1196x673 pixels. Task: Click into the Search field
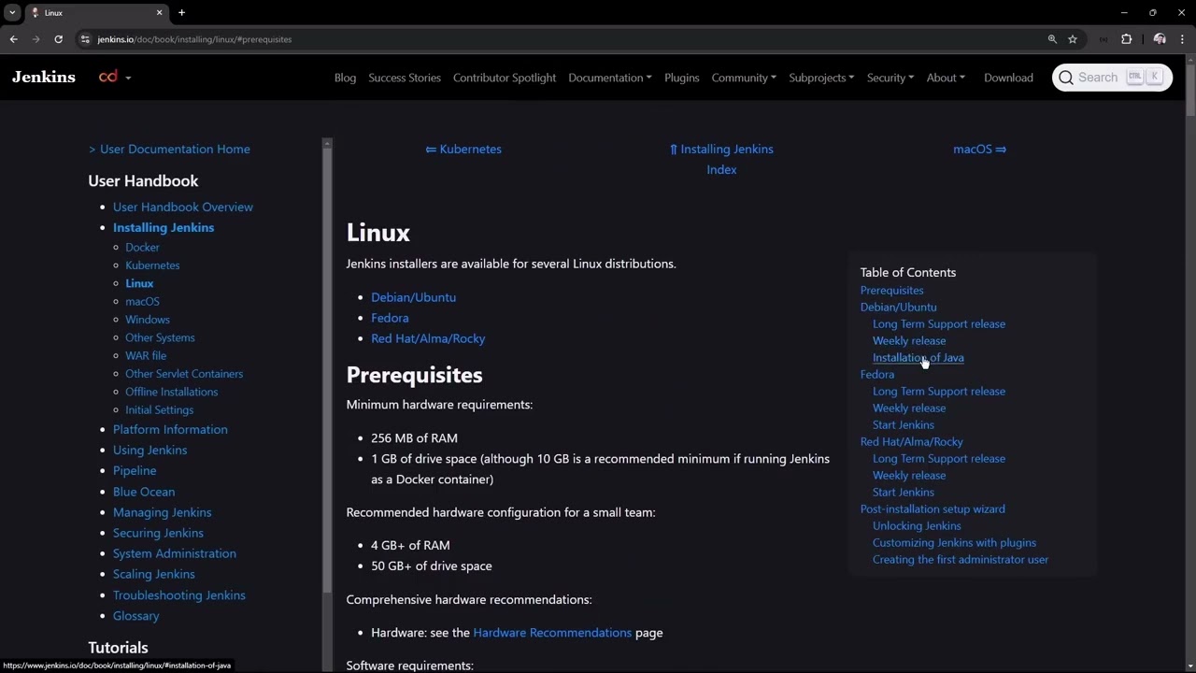(1112, 78)
